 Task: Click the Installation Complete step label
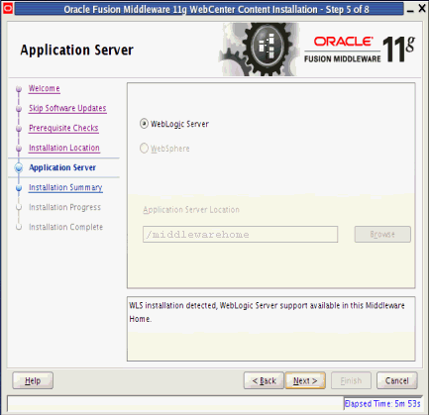[65, 227]
